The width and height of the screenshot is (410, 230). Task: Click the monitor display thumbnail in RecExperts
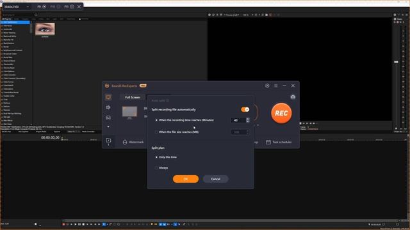point(129,112)
